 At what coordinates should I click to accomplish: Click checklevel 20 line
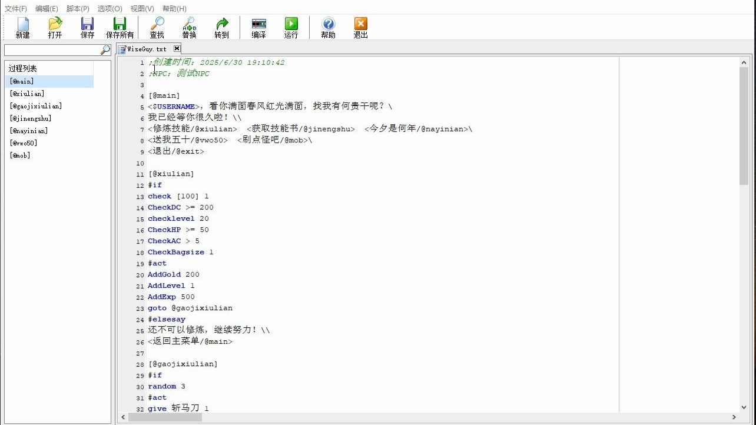(178, 218)
